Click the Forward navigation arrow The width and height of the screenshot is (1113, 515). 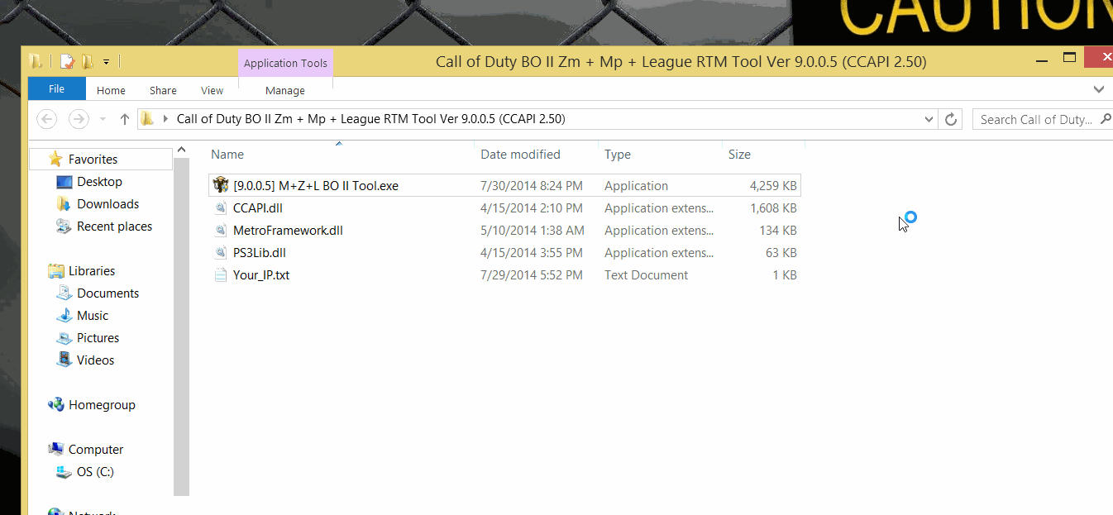79,119
